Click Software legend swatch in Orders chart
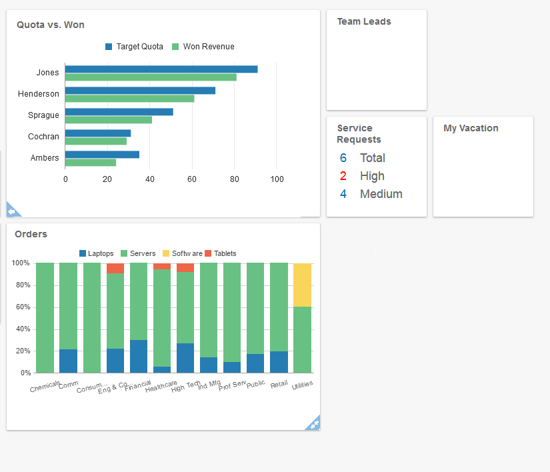Viewport: 550px width, 472px height. (x=166, y=253)
